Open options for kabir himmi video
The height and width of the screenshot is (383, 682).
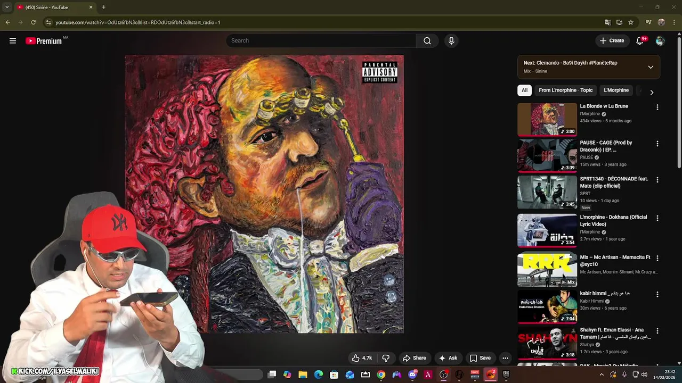[657, 294]
